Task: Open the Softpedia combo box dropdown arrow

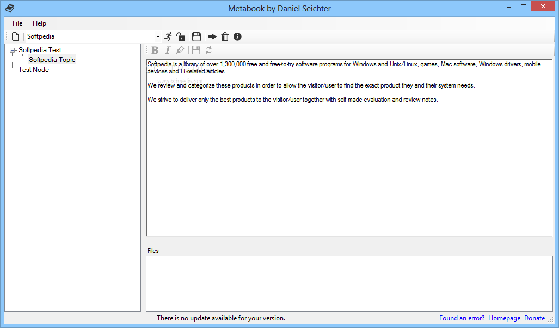Action: click(x=158, y=36)
